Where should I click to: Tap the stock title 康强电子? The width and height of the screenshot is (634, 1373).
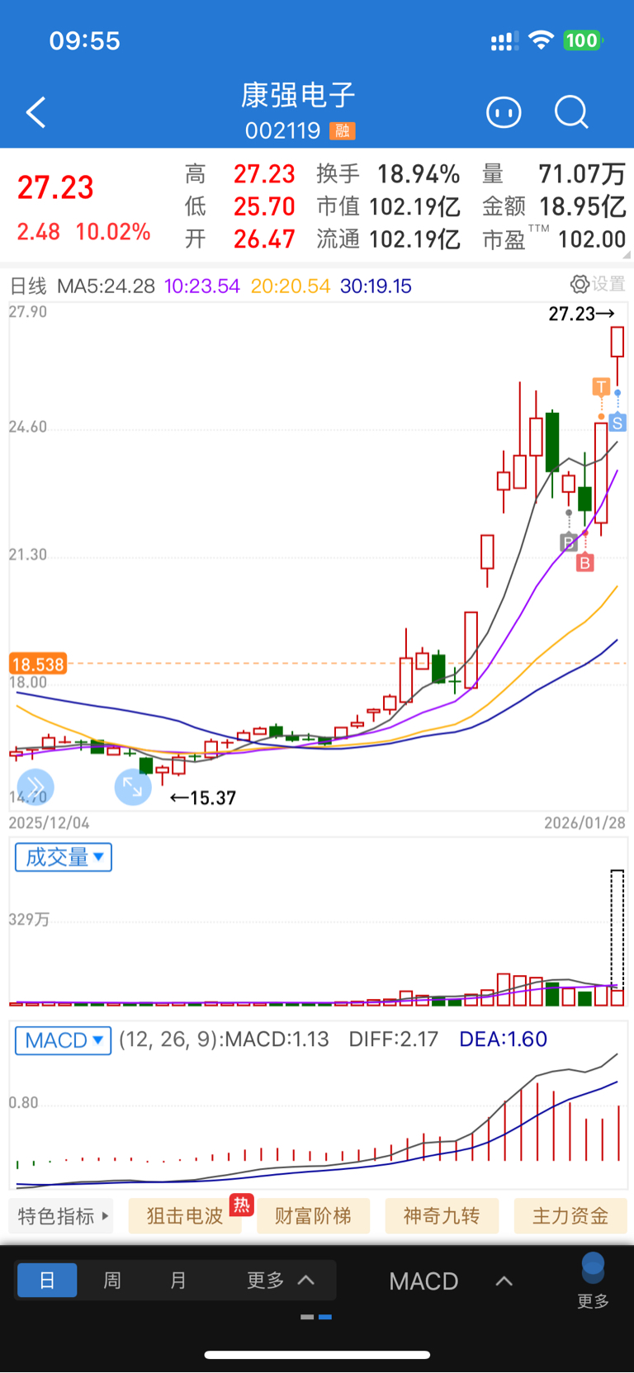pyautogui.click(x=299, y=96)
